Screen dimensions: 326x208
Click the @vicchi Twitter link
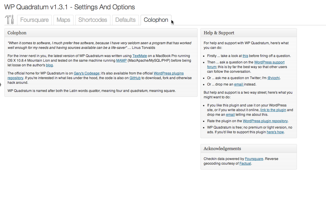point(273,78)
